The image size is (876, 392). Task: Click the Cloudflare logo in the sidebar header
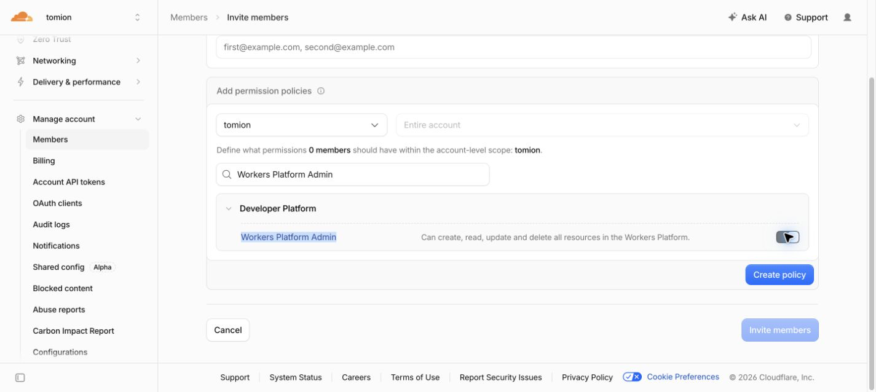[22, 17]
